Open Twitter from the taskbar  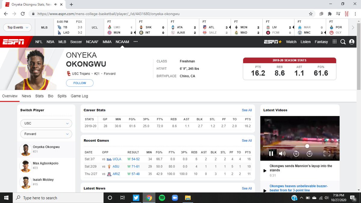tap(136, 198)
